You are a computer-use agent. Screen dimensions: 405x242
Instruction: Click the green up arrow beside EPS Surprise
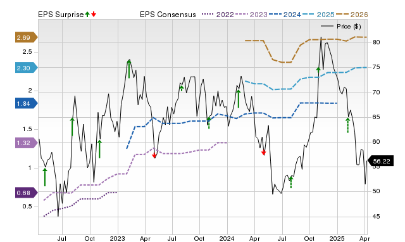pos(87,15)
